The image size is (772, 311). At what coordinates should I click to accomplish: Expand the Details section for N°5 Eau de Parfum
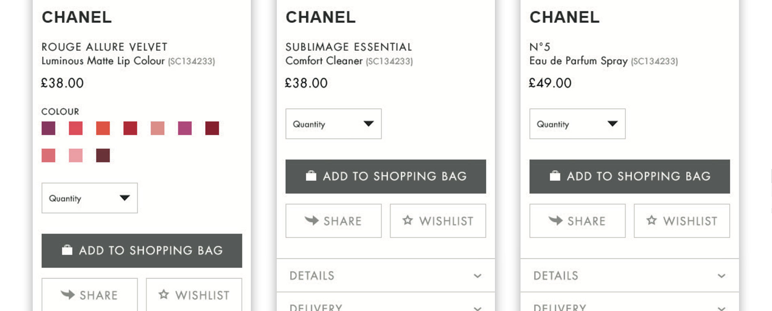point(629,275)
